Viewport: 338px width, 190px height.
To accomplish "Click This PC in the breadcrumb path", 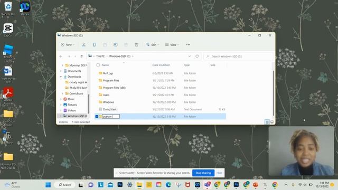I will click(100, 56).
